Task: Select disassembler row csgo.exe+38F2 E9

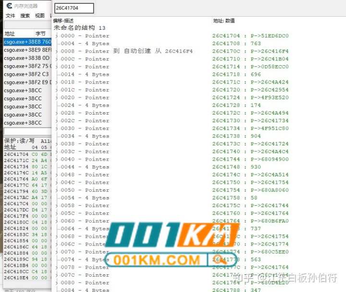Action: click(x=27, y=82)
